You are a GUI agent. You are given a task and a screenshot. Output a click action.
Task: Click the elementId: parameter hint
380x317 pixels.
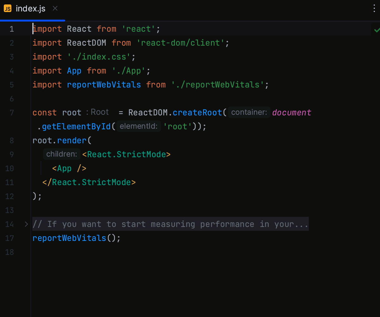click(138, 126)
